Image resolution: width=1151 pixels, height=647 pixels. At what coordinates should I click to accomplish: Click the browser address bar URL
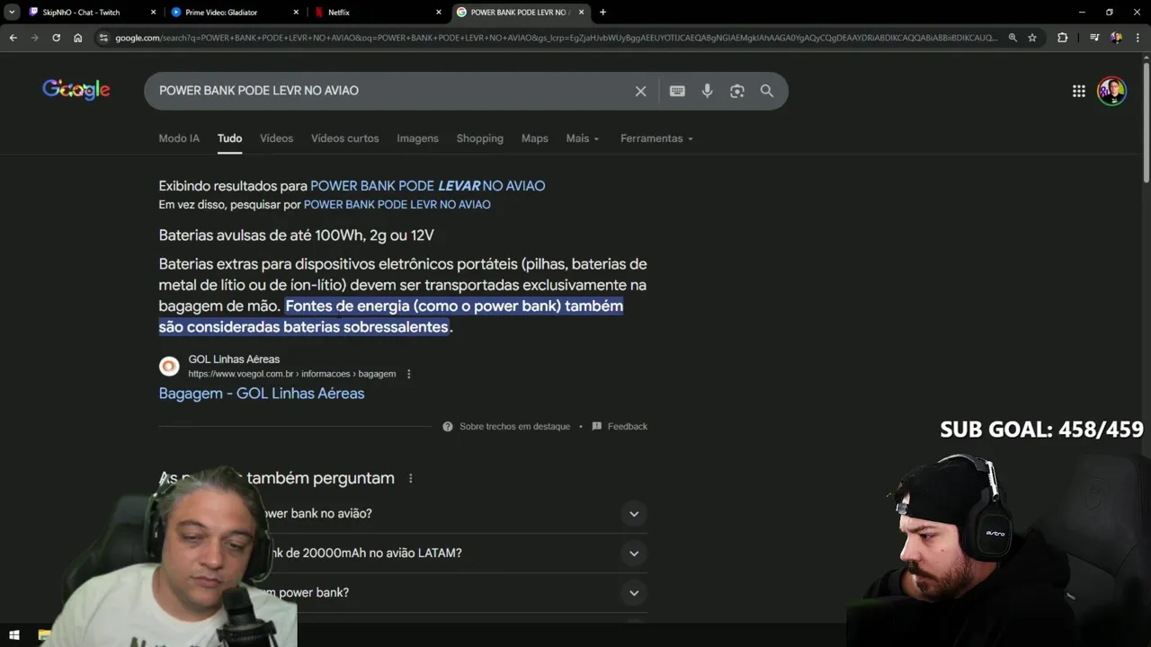click(556, 38)
